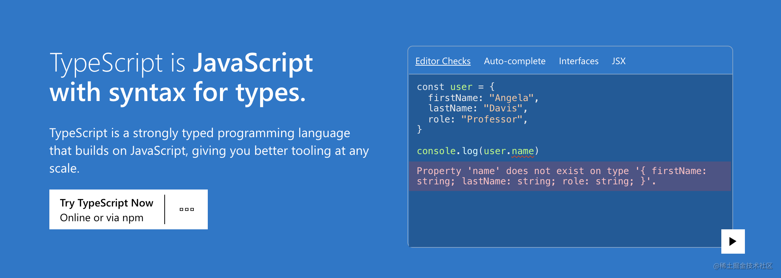Click the 'Online or via npm' subtitle

click(x=102, y=218)
